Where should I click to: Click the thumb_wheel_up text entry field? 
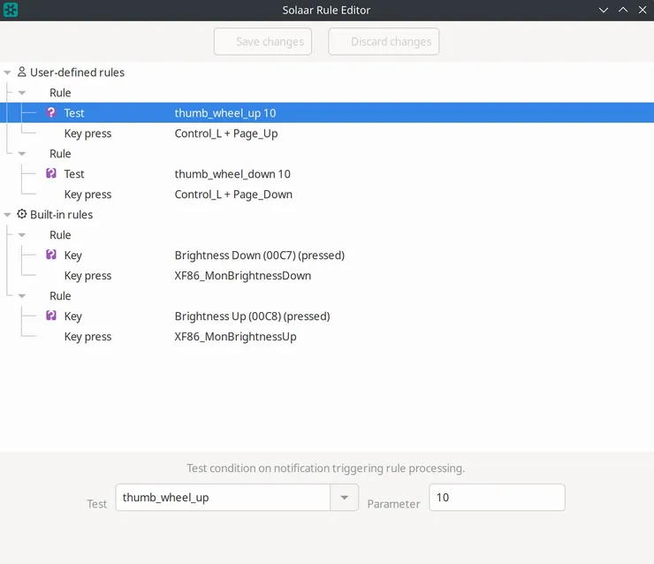pyautogui.click(x=223, y=497)
